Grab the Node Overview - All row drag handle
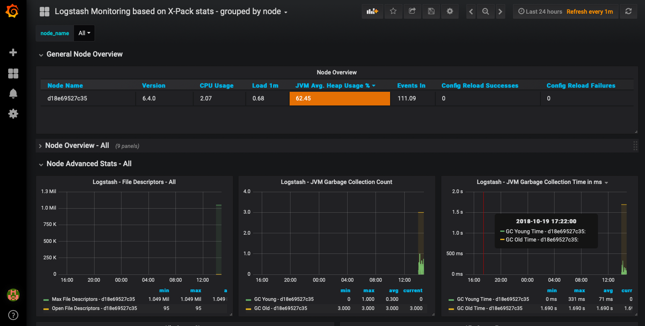This screenshot has height=326, width=645. pyautogui.click(x=635, y=146)
